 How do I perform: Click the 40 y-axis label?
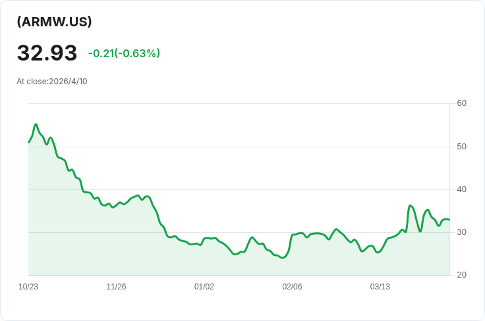tap(461, 189)
